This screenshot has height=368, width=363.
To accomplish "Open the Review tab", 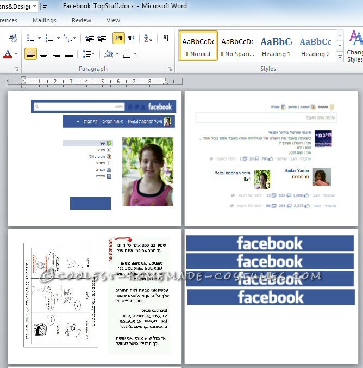I will click(82, 20).
